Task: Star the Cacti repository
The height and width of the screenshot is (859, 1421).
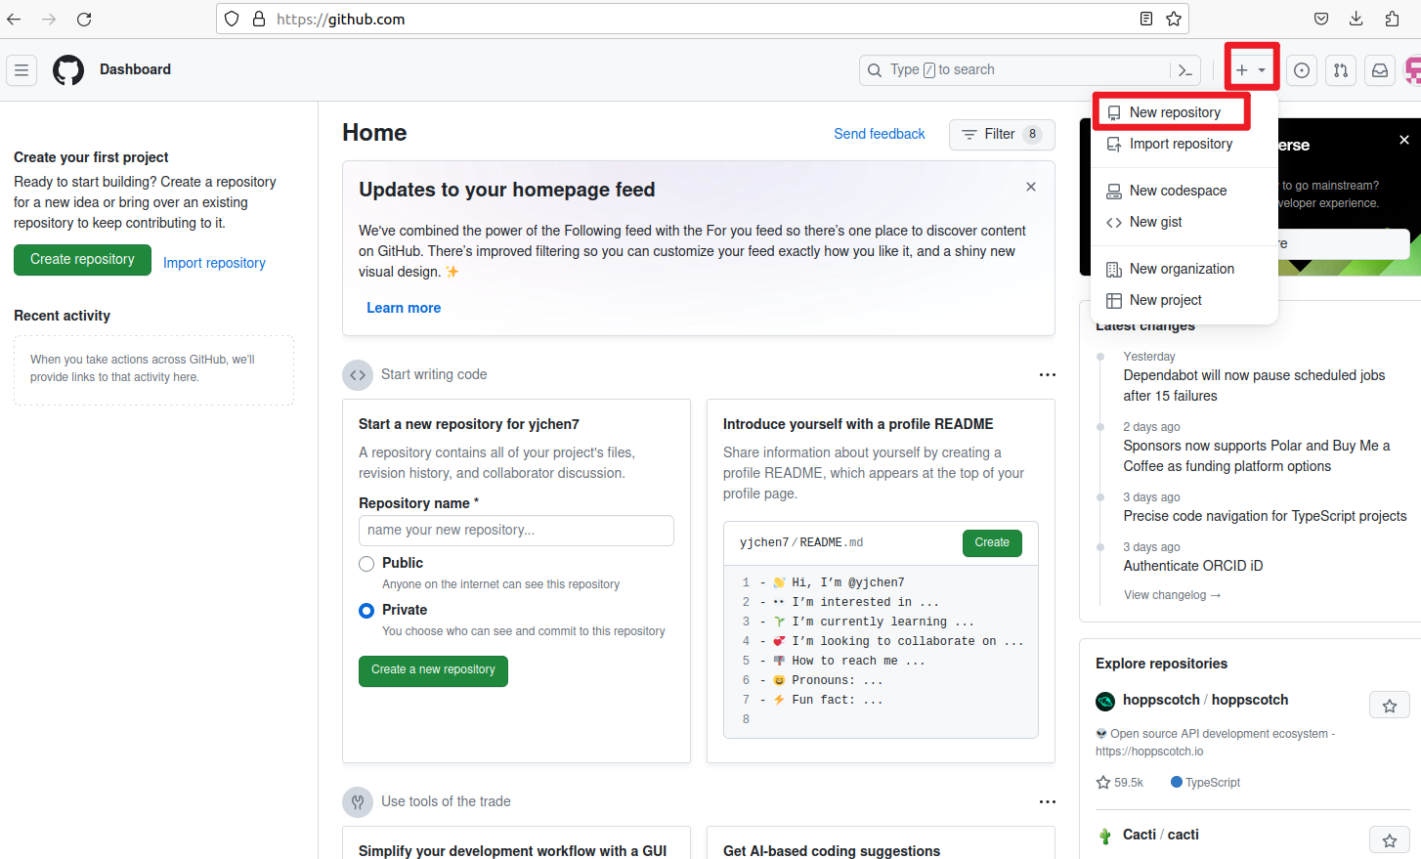Action: (1390, 839)
